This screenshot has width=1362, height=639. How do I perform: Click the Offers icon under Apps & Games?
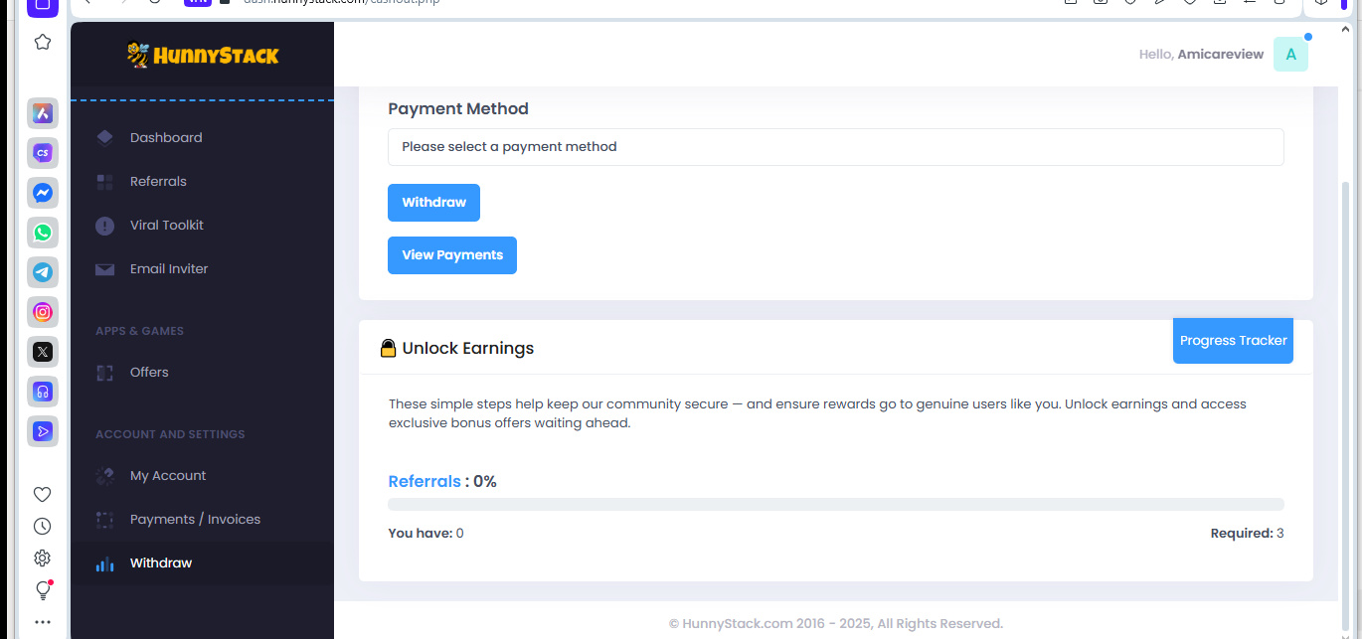click(104, 373)
